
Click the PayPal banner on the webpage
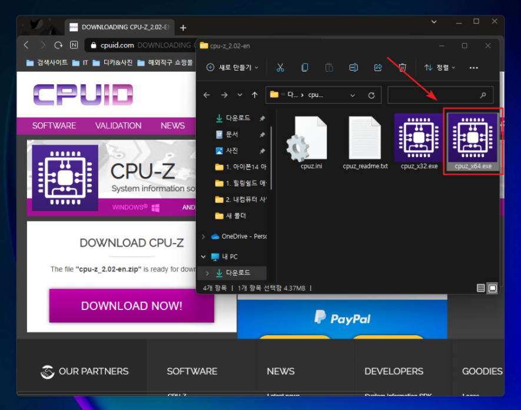pos(342,319)
